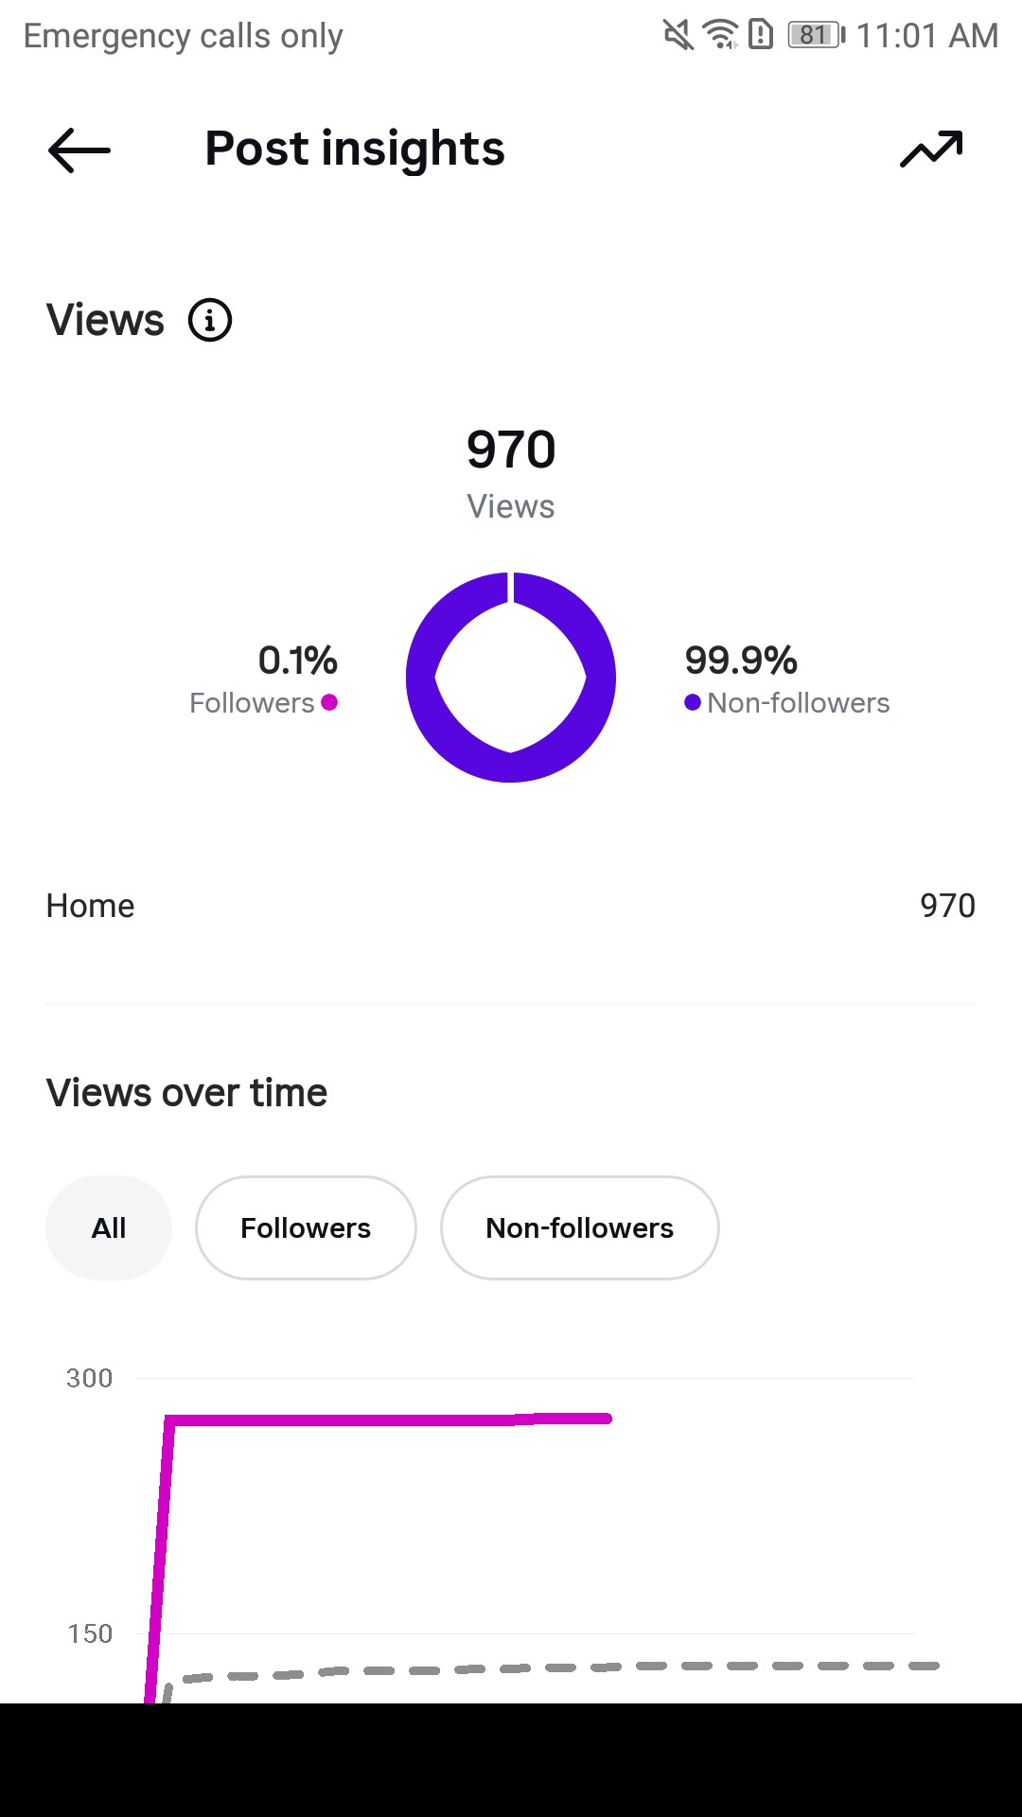Tap the Views info icon

tap(210, 320)
